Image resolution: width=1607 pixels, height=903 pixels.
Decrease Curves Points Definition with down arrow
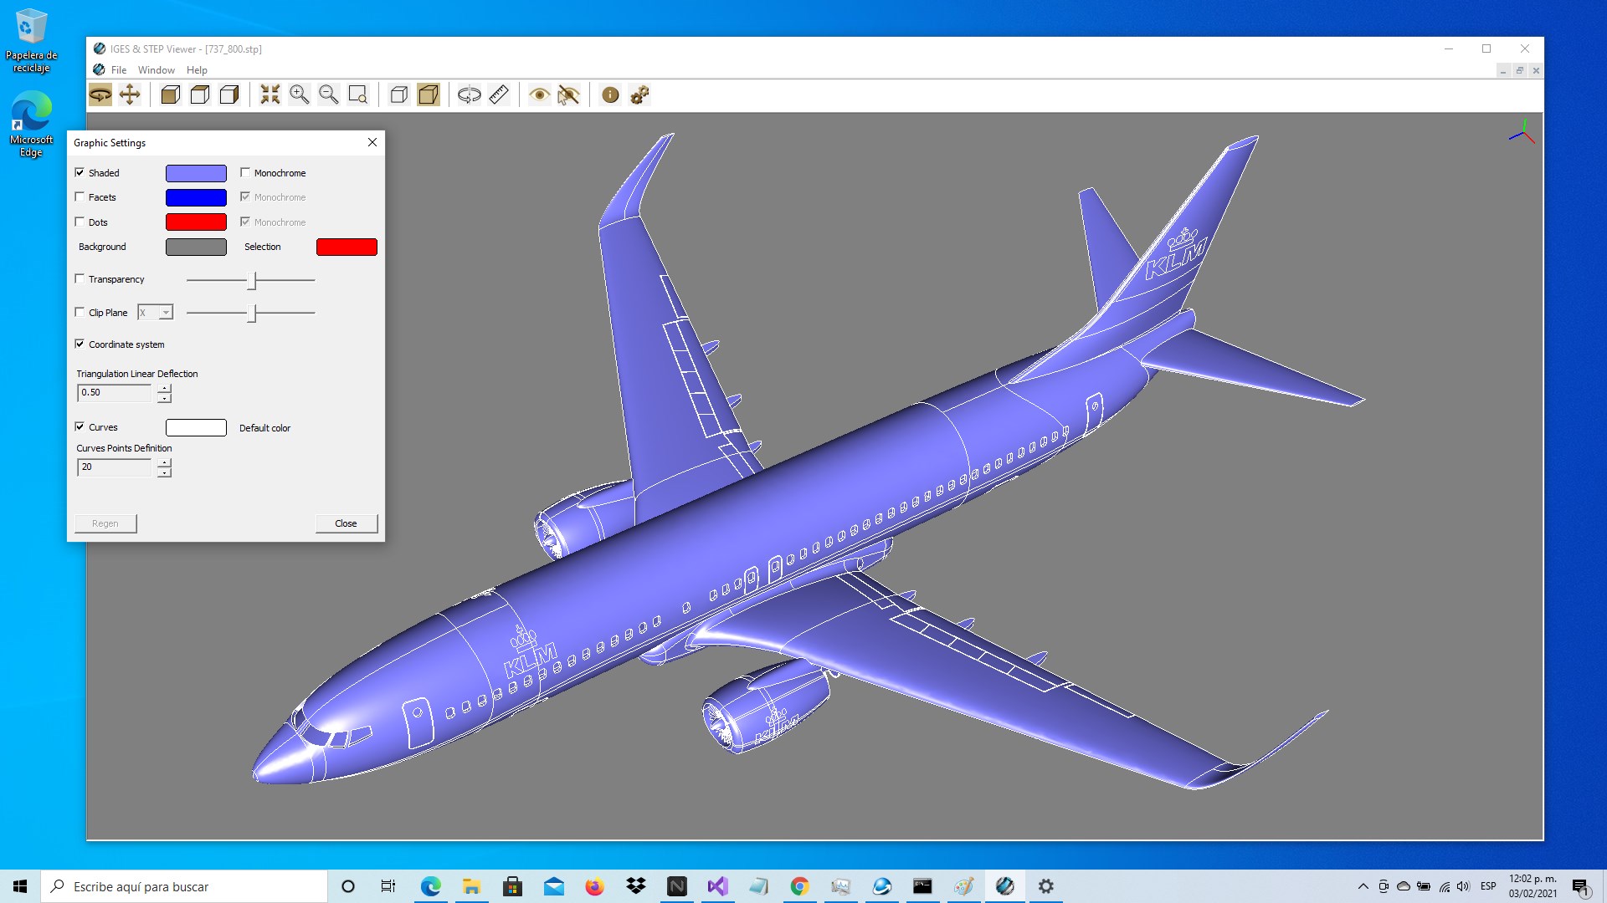pos(165,472)
